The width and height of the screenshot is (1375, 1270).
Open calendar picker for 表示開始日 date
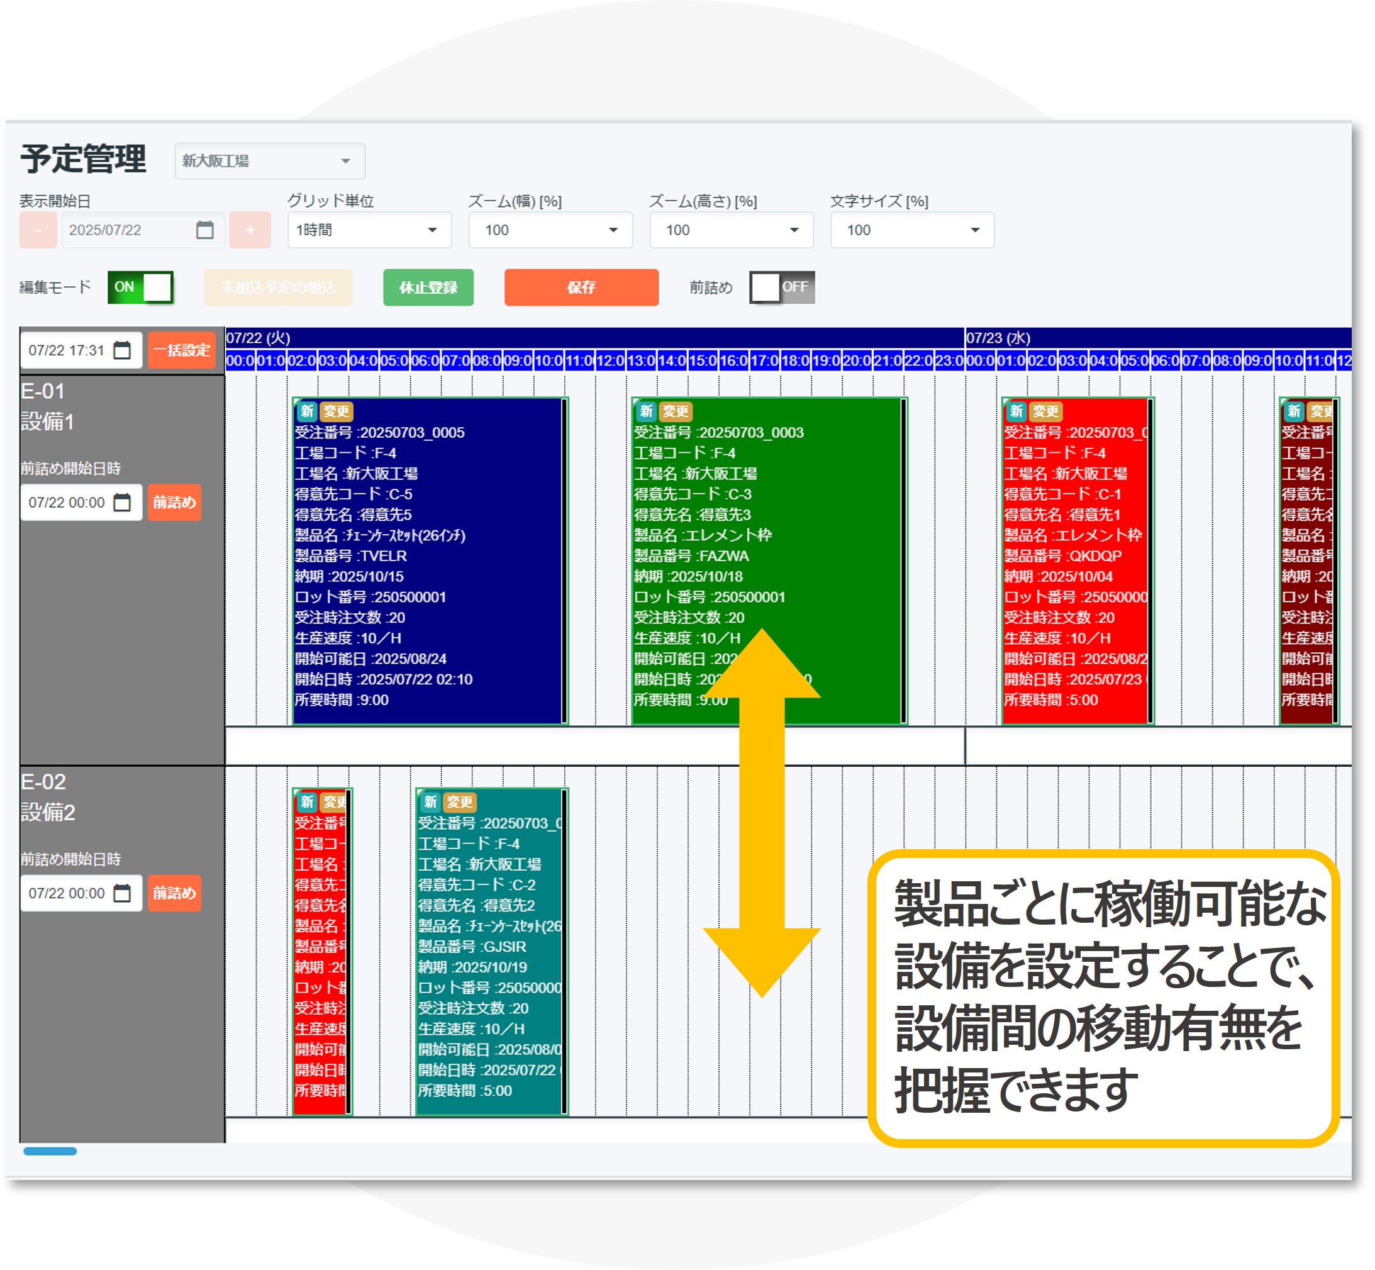coord(205,230)
